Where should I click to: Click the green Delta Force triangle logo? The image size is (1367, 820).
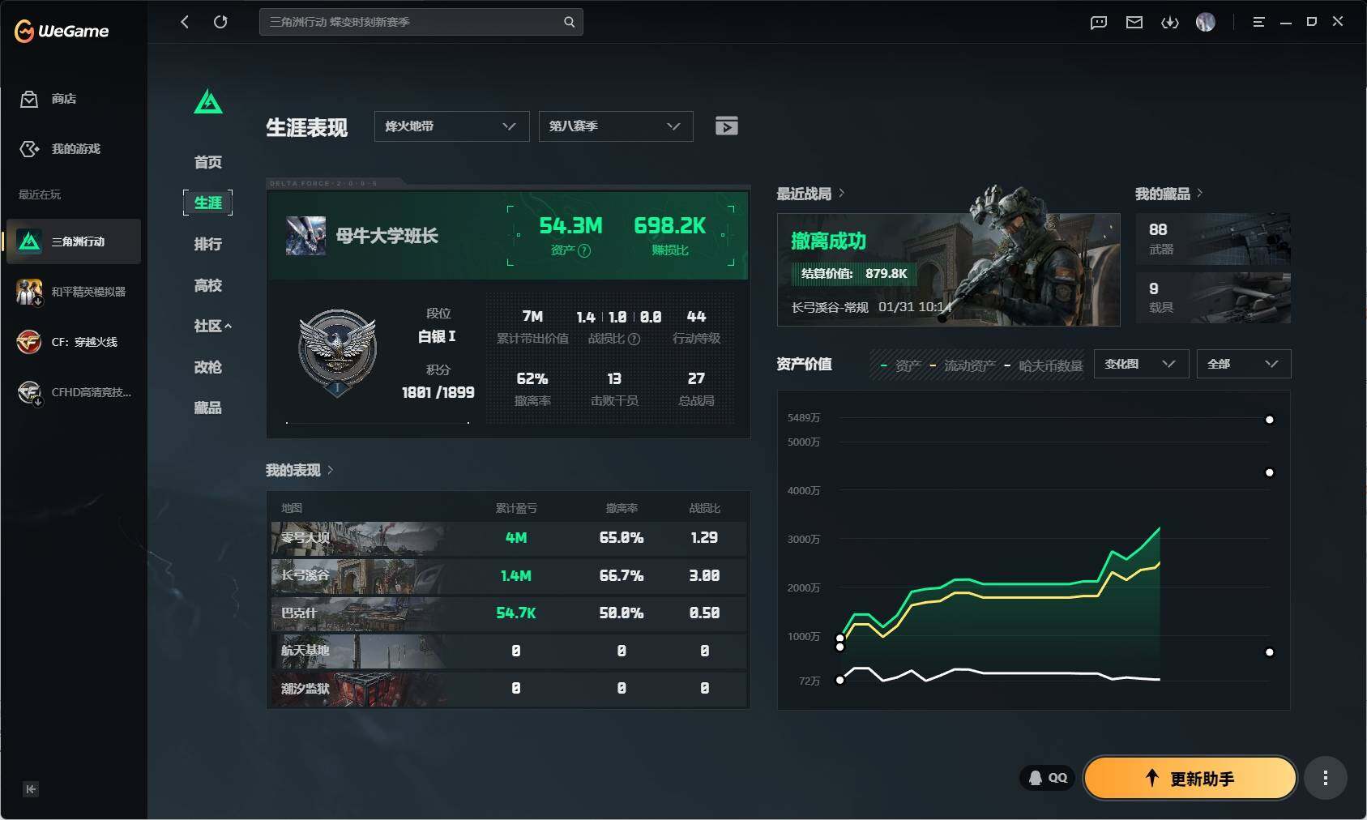(208, 102)
